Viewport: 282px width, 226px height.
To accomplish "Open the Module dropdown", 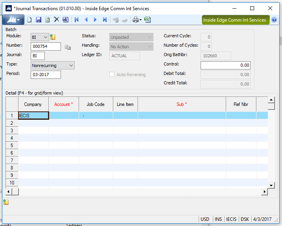I will 45,37.
